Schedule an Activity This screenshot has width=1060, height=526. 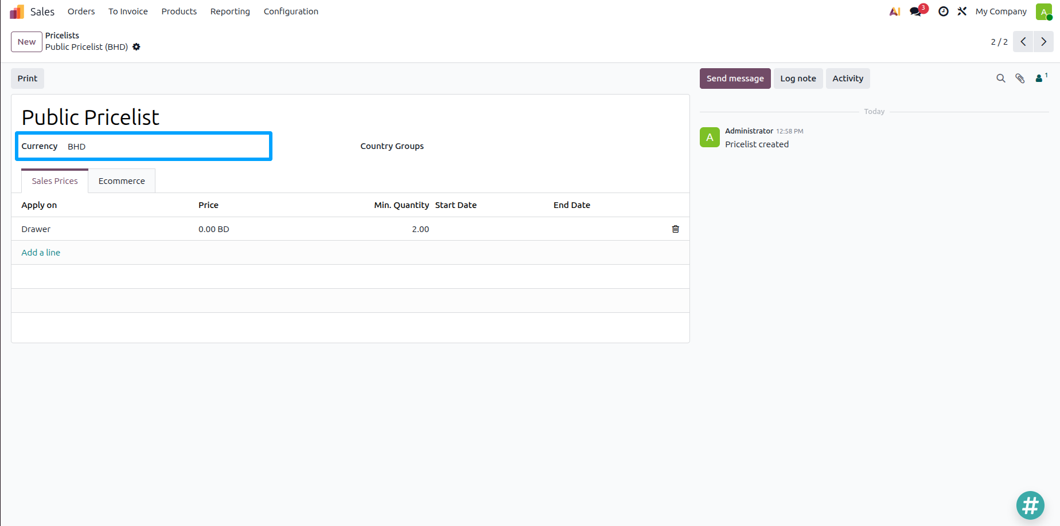coord(848,78)
